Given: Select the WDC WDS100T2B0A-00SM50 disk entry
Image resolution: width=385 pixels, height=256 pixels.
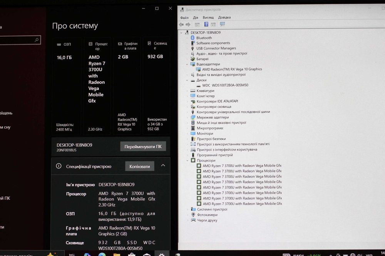Looking at the screenshot, I should pyautogui.click(x=225, y=85).
